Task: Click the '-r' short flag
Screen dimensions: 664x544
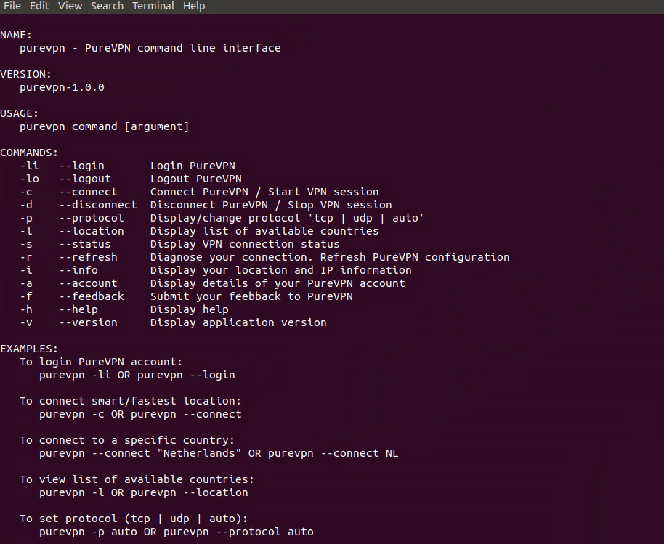Action: coord(26,257)
